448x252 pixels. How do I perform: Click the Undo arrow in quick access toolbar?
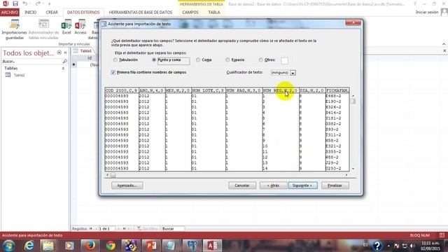(x=25, y=3)
